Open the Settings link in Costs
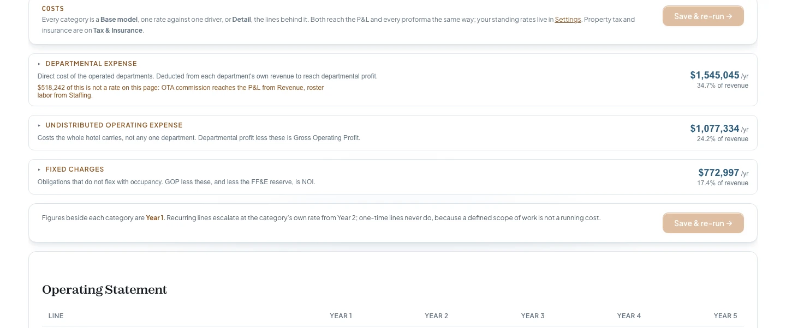This screenshot has height=328, width=786. tap(568, 20)
